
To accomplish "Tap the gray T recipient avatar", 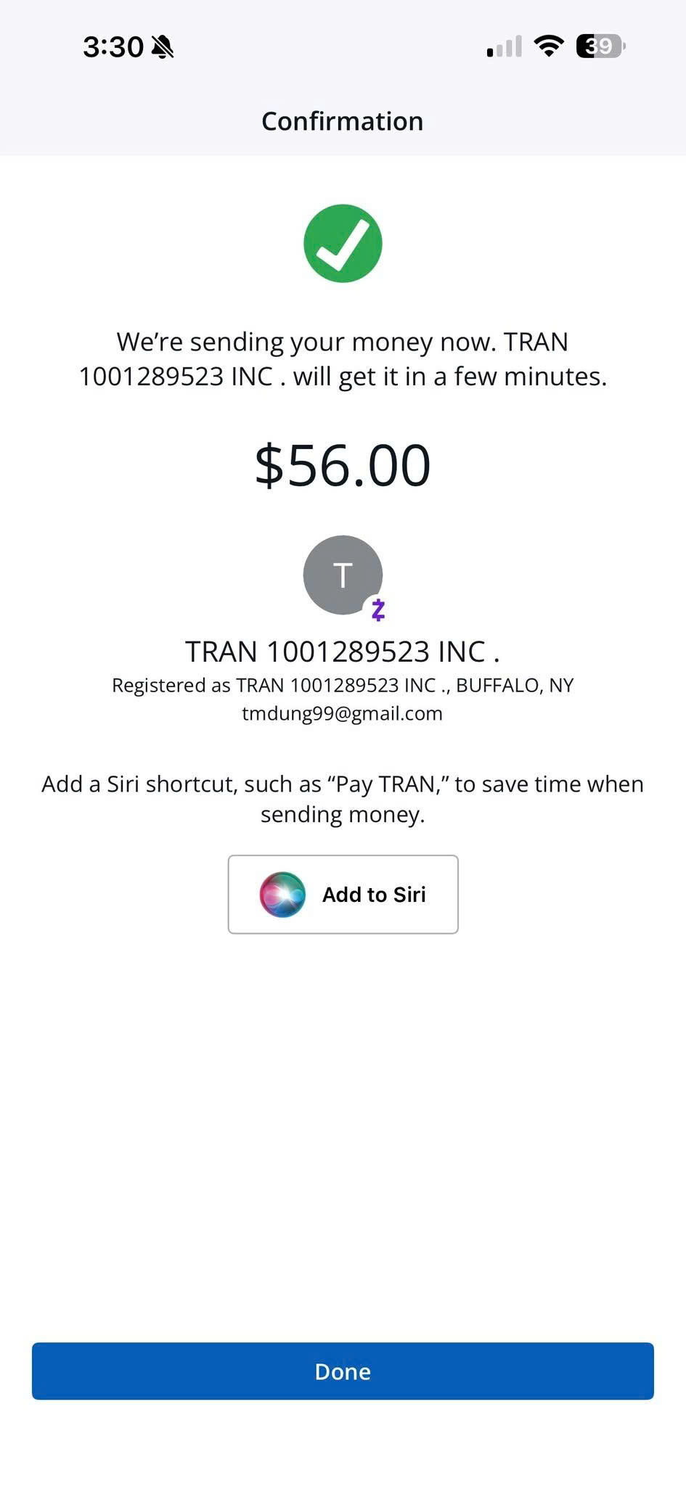I will pos(343,575).
